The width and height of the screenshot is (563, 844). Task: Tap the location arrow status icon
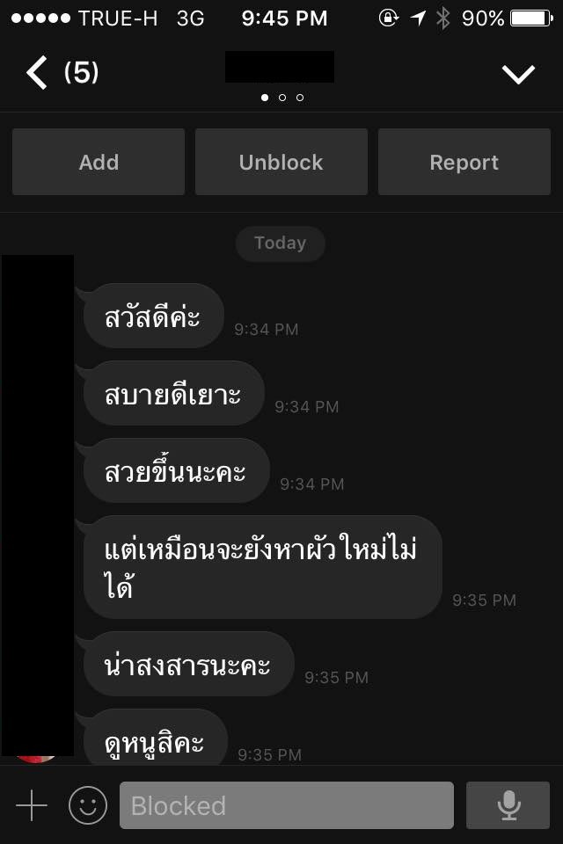(418, 18)
